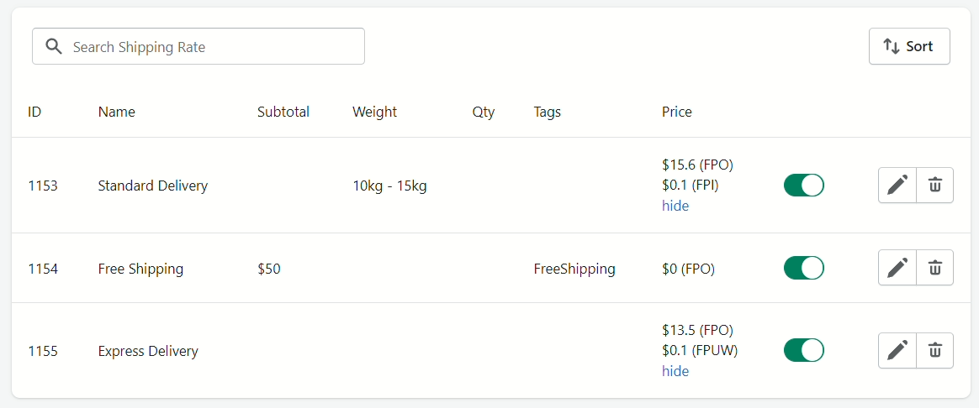Click the magnifying glass search icon
Image resolution: width=979 pixels, height=408 pixels.
tap(55, 46)
